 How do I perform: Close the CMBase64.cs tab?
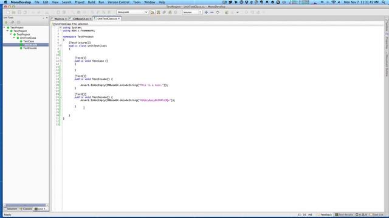pyautogui.click(x=91, y=19)
